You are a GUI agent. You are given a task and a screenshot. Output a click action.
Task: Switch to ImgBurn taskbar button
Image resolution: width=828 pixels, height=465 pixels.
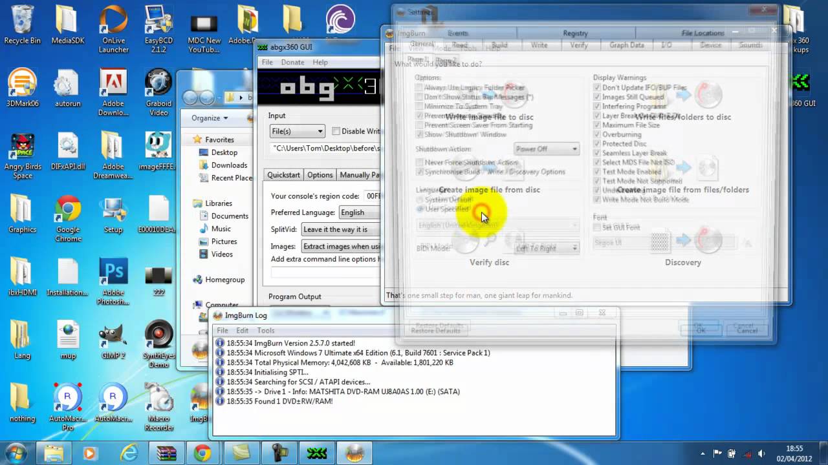point(354,453)
